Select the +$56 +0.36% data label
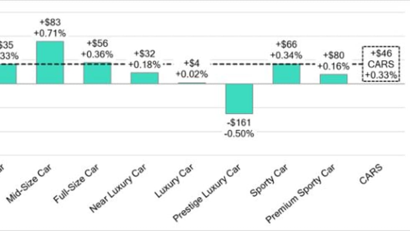 pyautogui.click(x=97, y=49)
